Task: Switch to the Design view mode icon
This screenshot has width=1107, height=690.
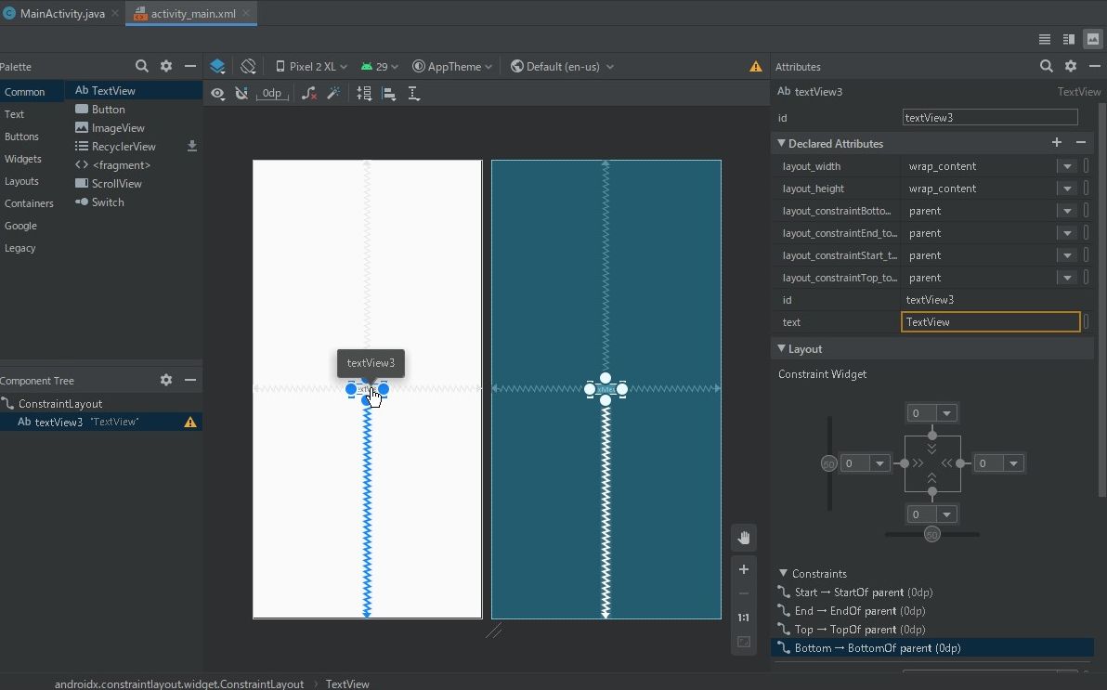Action: coord(1093,39)
